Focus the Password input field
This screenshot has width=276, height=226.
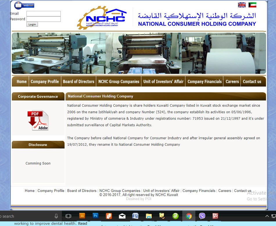[44, 19]
